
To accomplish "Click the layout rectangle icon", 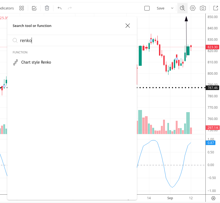I will 147,8.
